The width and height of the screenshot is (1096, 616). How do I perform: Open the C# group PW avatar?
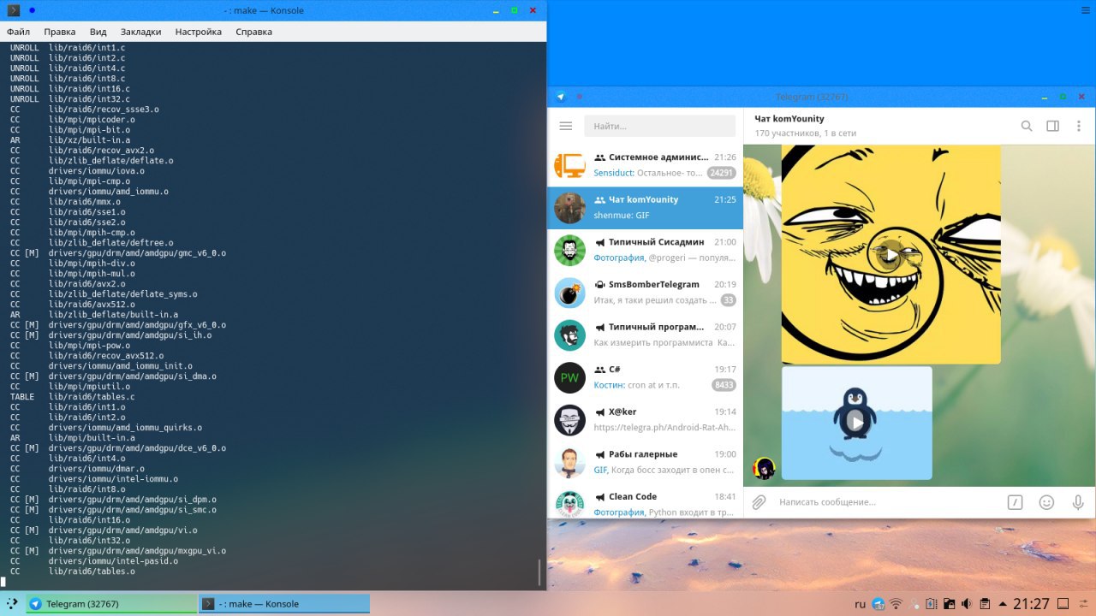pos(569,377)
